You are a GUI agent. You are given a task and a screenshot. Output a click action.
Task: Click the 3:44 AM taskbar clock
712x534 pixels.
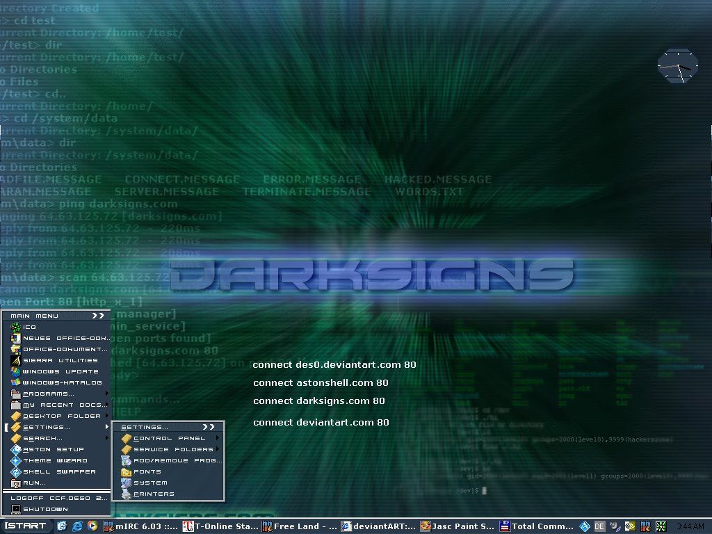(690, 526)
